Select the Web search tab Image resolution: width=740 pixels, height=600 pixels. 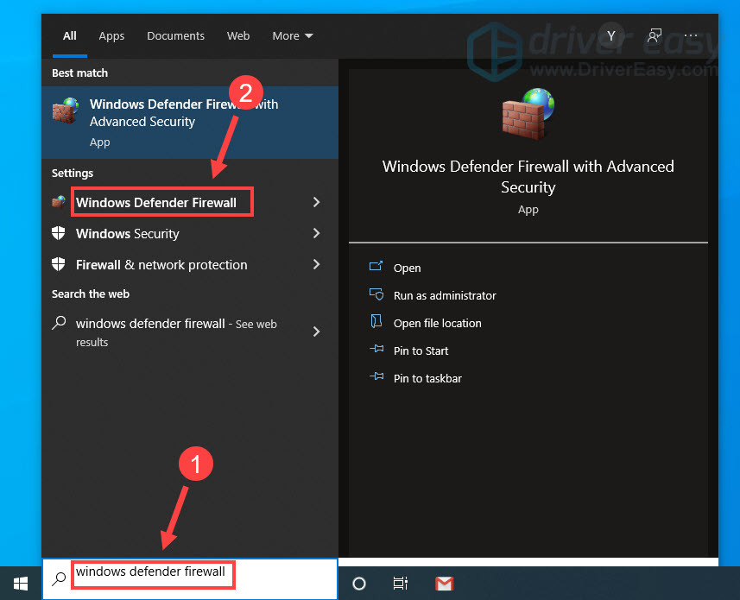click(237, 36)
